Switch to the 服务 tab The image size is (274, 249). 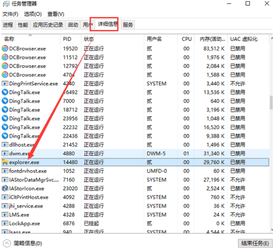pos(128,25)
